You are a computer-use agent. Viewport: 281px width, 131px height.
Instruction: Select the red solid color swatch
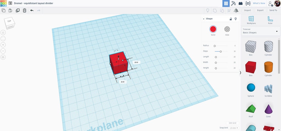tap(213, 29)
